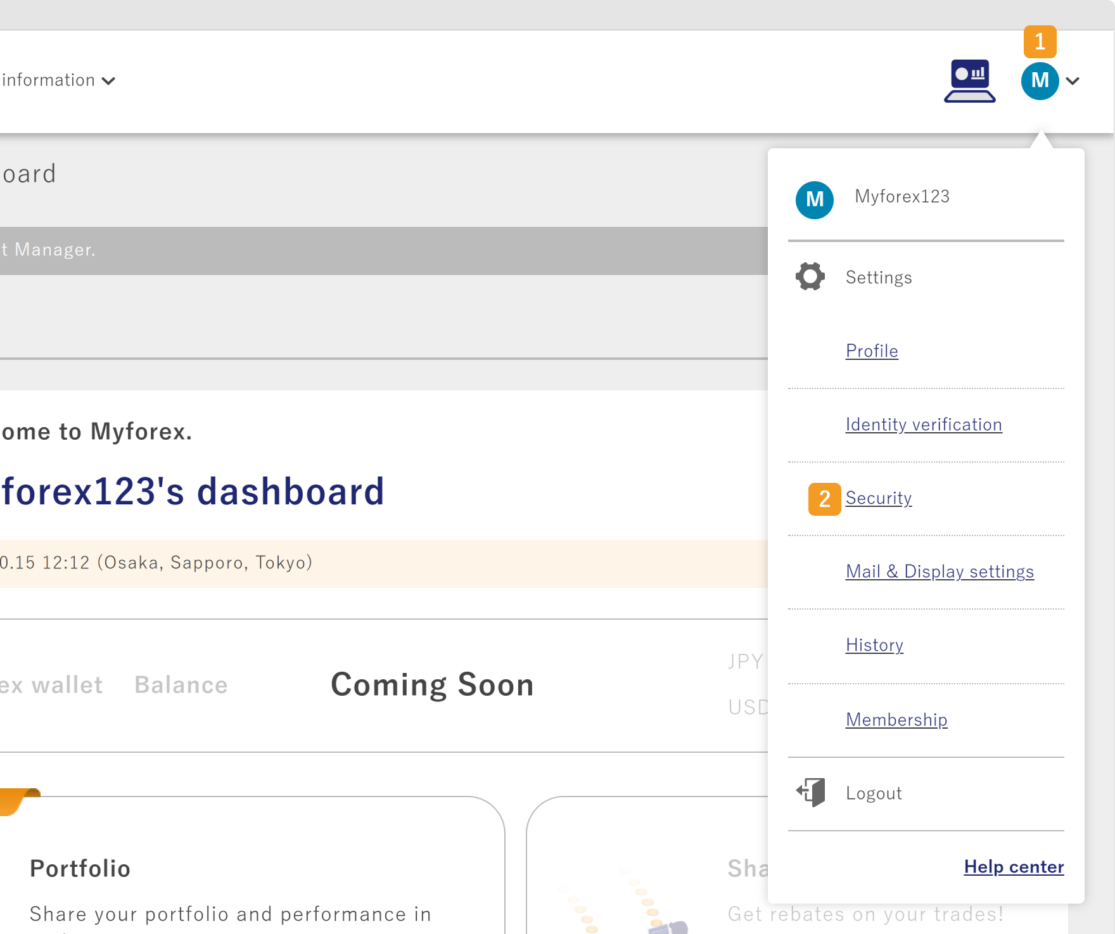Open the Membership page
Screen dimensions: 1115x934
tap(896, 720)
